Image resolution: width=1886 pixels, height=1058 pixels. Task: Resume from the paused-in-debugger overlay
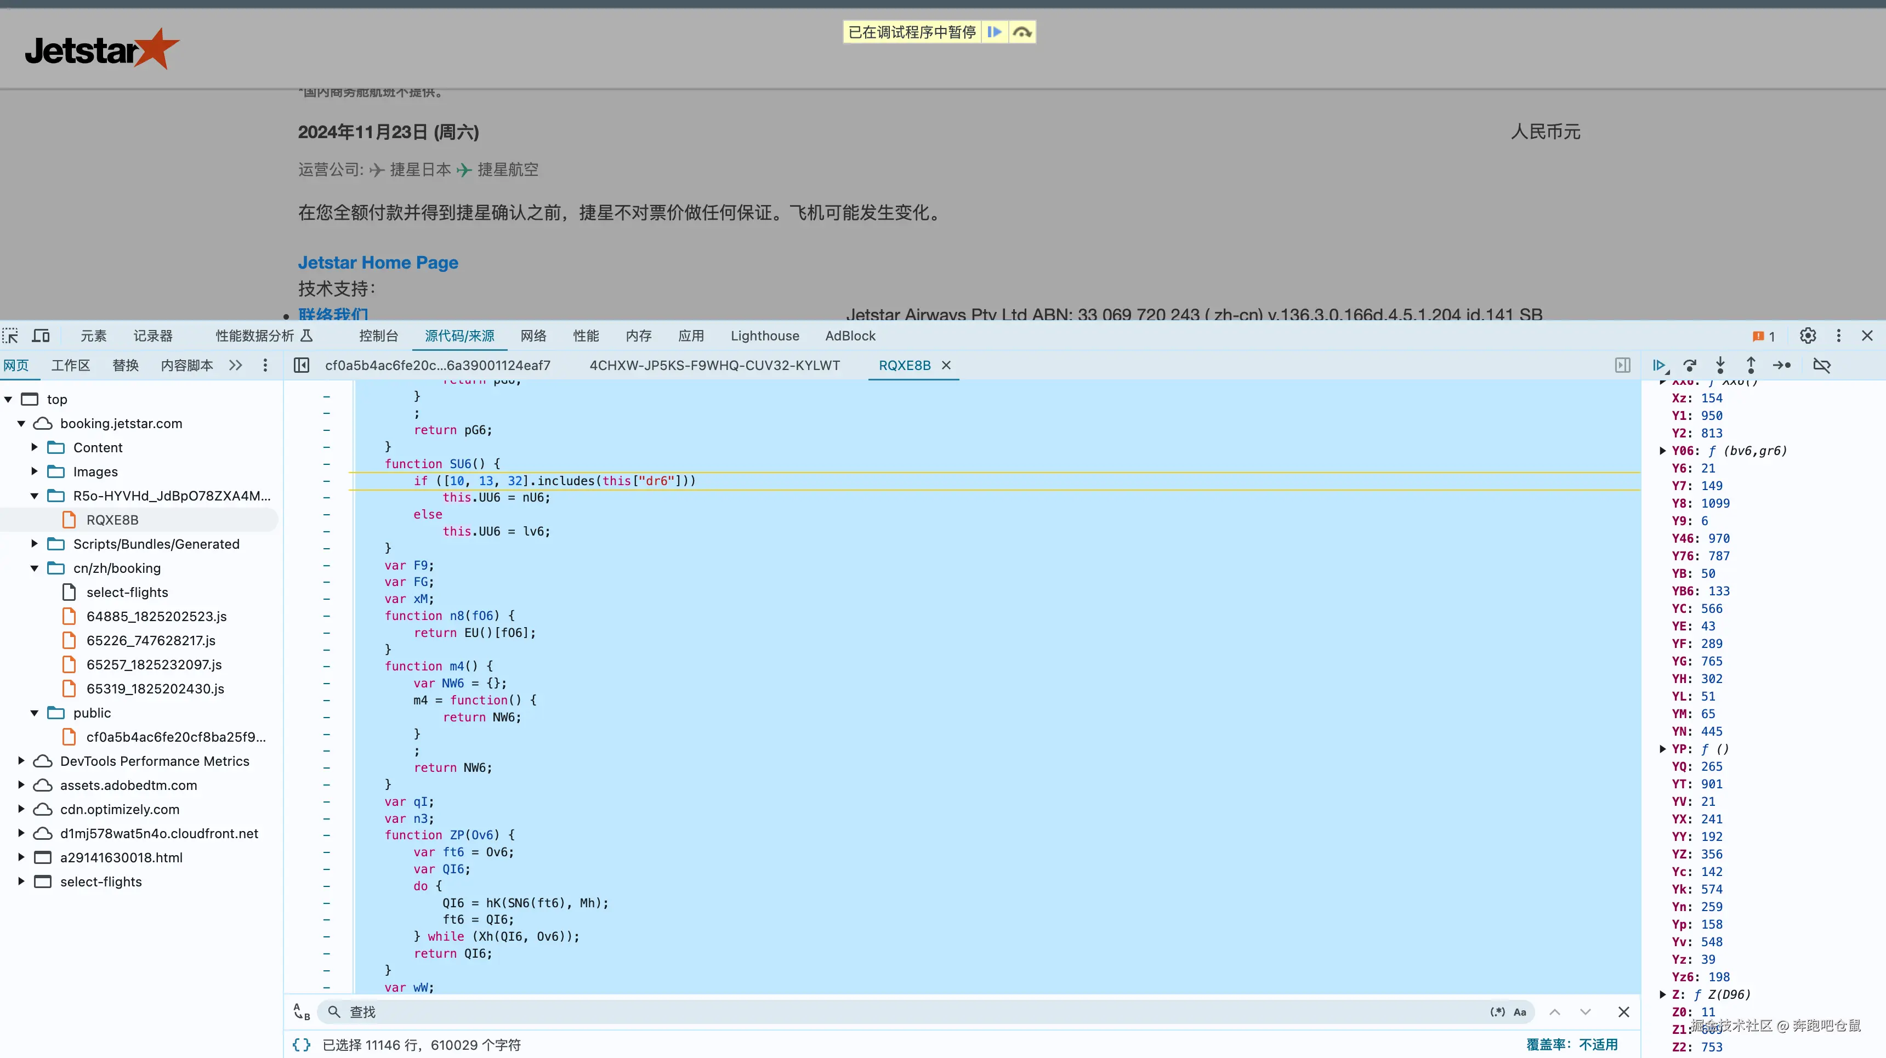994,32
